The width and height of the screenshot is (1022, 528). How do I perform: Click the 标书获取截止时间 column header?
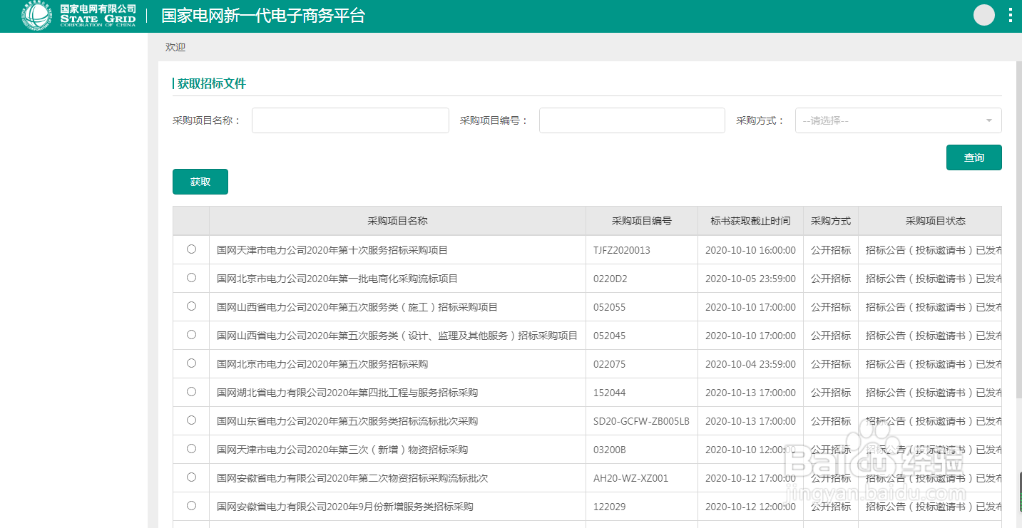[750, 221]
